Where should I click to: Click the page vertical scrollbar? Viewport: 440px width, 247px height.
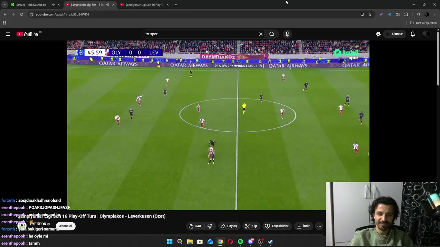point(438,58)
